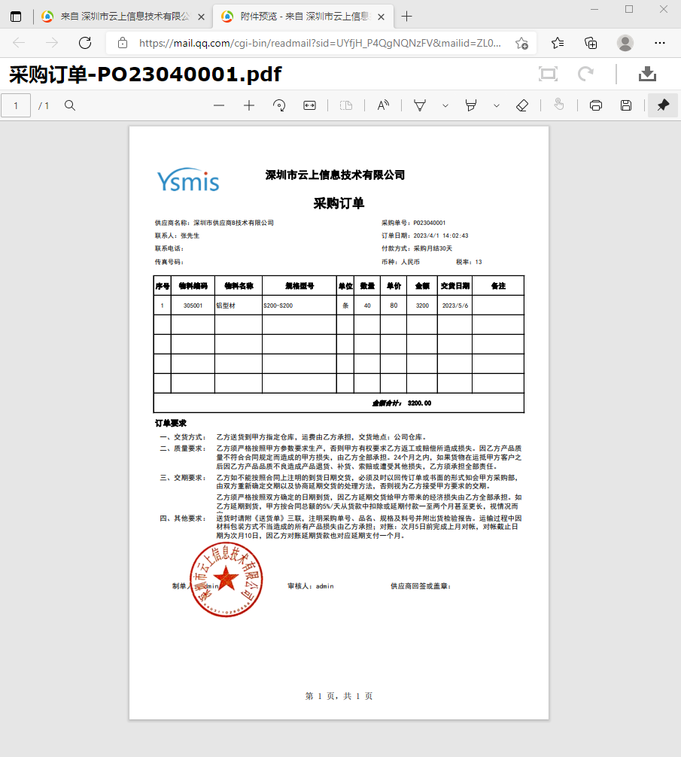Click delivery date 2023/5/6 cell
The width and height of the screenshot is (681, 757).
[455, 306]
